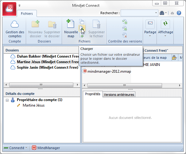Click the lock column header icon
The width and height of the screenshot is (186, 154).
click(175, 58)
